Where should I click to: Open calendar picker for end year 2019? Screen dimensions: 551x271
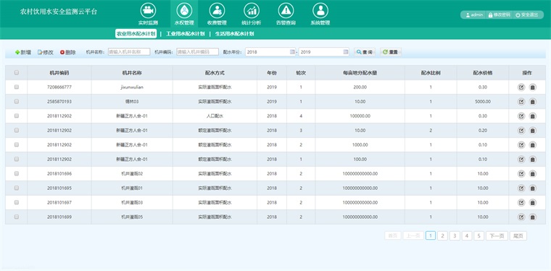(346, 52)
